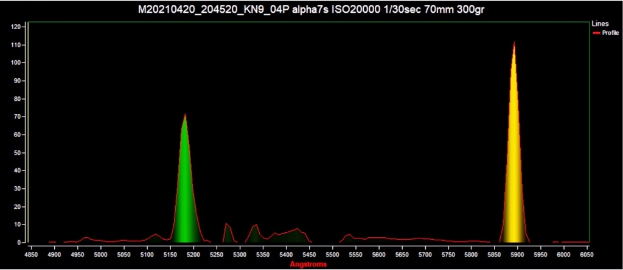Viewport: 623px width, 270px height.
Task: Click the 5000 x-axis tick label
Action: 101,254
